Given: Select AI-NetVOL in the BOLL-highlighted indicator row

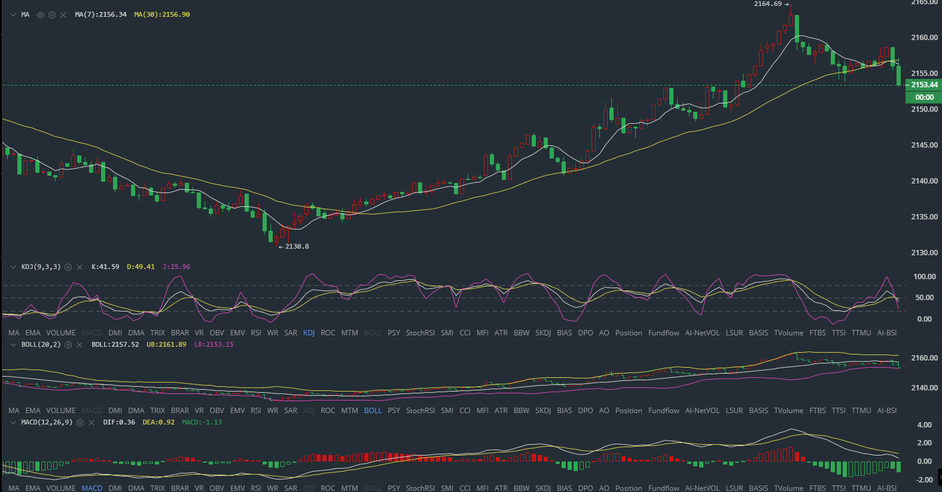Looking at the screenshot, I should click(702, 411).
